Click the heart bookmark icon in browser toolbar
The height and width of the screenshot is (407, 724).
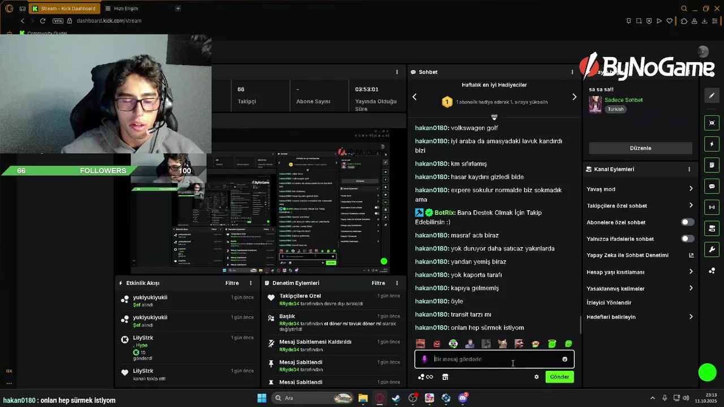pyautogui.click(x=670, y=21)
